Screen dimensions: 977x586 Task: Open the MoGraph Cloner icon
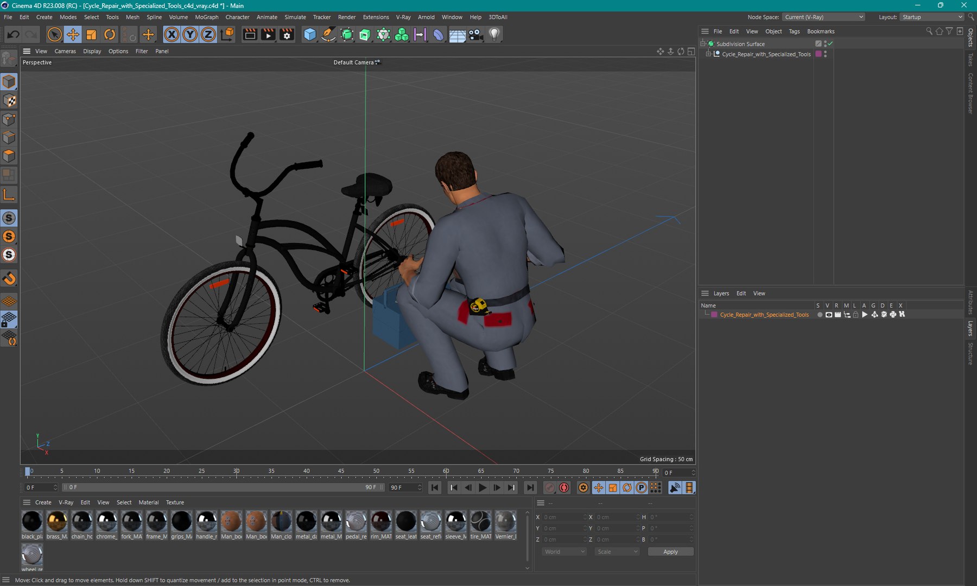pos(402,34)
